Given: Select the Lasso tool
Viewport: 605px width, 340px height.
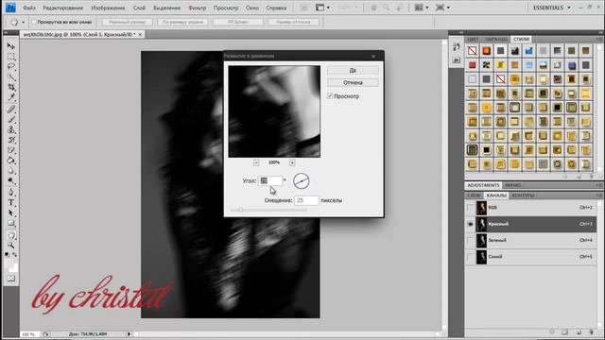Looking at the screenshot, I should [11, 67].
